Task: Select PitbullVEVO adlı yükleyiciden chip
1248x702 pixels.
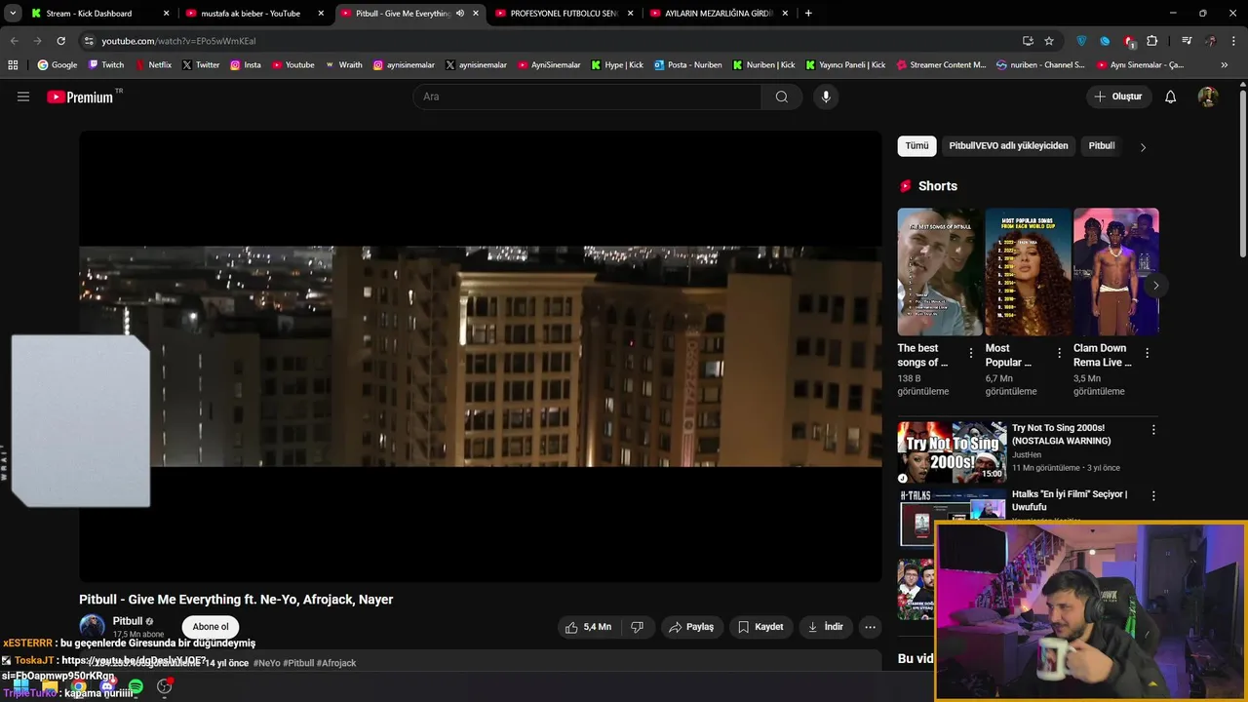Action: (1008, 146)
